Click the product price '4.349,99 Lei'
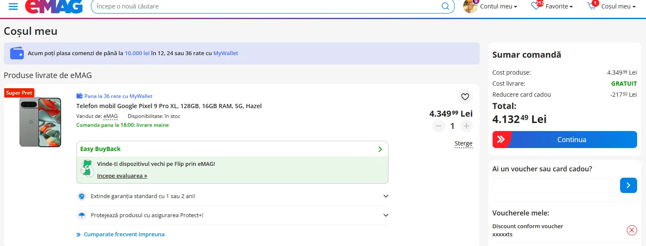The width and height of the screenshot is (646, 246). [x=451, y=114]
